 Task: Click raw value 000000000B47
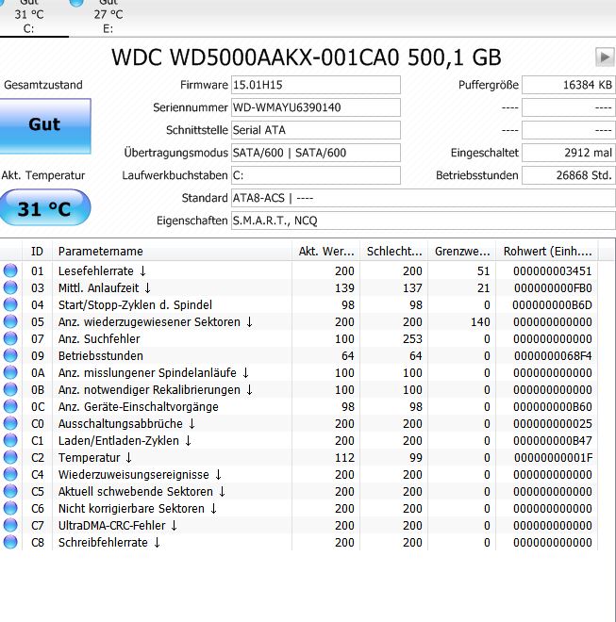pyautogui.click(x=553, y=441)
